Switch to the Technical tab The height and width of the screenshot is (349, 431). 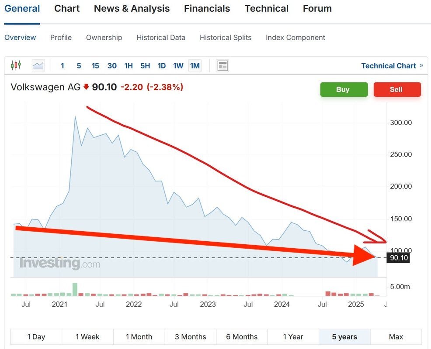click(266, 8)
